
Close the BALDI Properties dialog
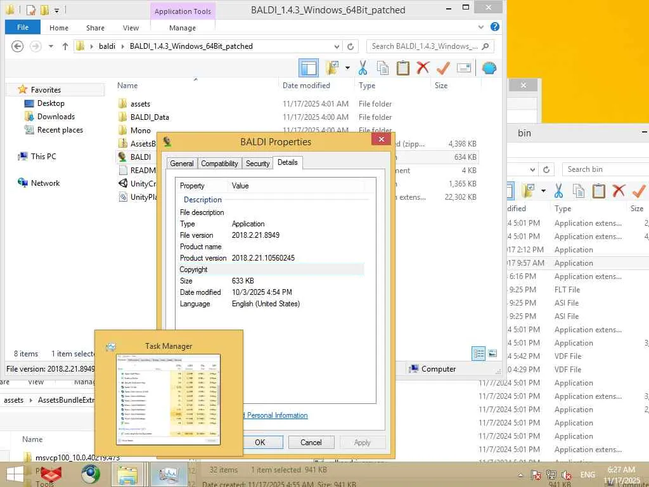click(381, 140)
